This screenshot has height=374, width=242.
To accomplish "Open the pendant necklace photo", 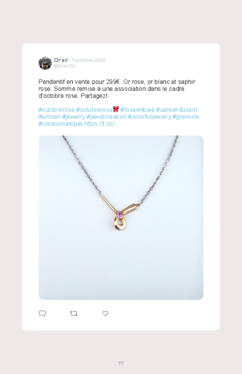I will [x=121, y=218].
